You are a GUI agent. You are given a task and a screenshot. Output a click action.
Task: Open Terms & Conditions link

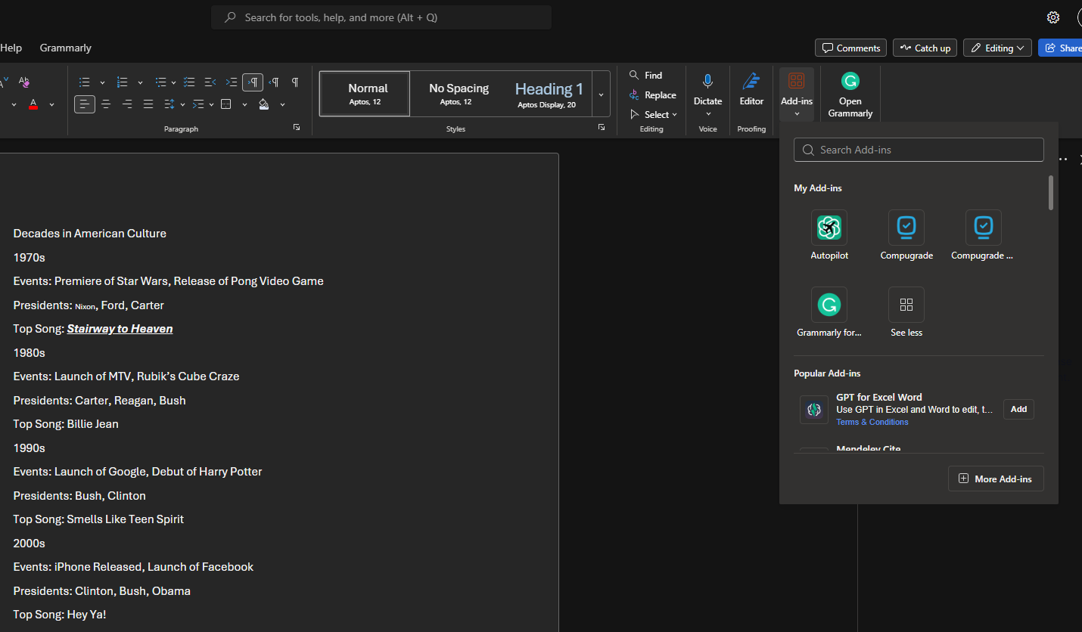click(872, 422)
